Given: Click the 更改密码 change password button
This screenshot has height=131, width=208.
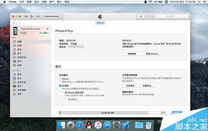Looking at the screenshot, I should [73, 99].
